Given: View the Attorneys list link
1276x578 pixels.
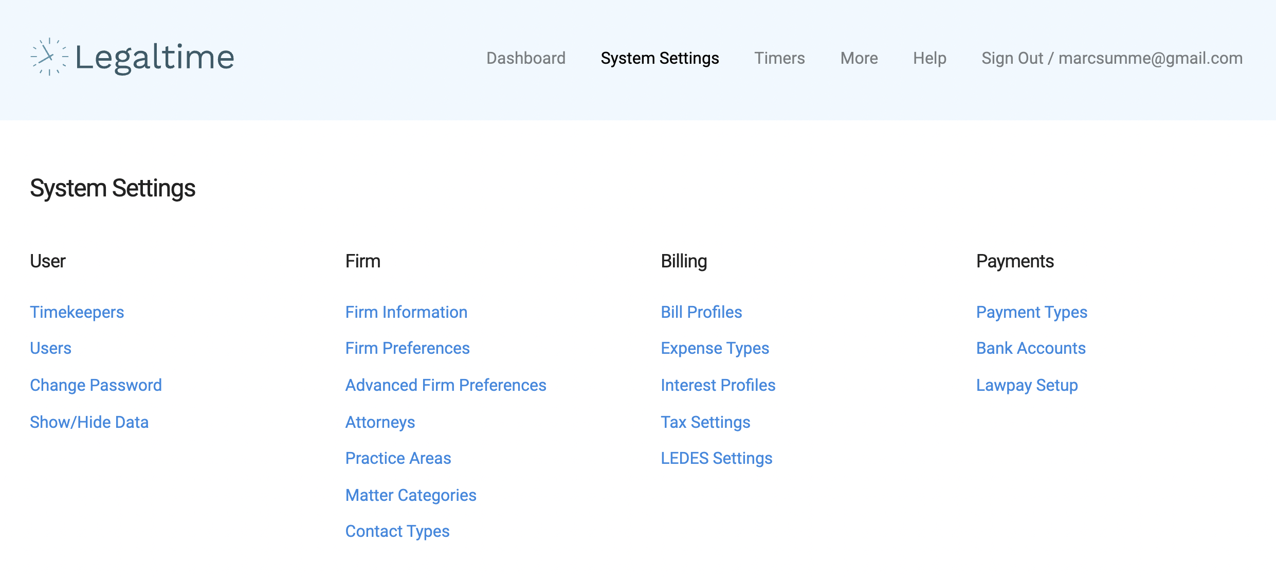Looking at the screenshot, I should 380,422.
